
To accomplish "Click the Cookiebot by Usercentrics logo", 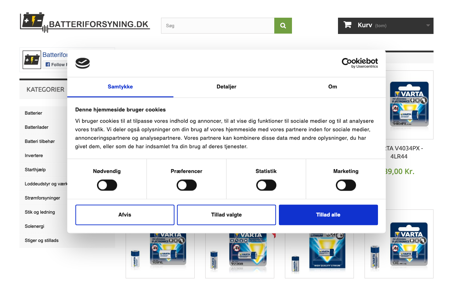I will (360, 63).
